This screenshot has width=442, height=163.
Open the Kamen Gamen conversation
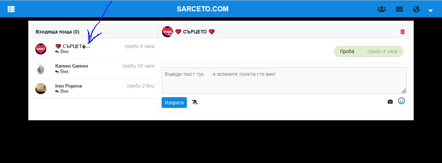point(95,69)
